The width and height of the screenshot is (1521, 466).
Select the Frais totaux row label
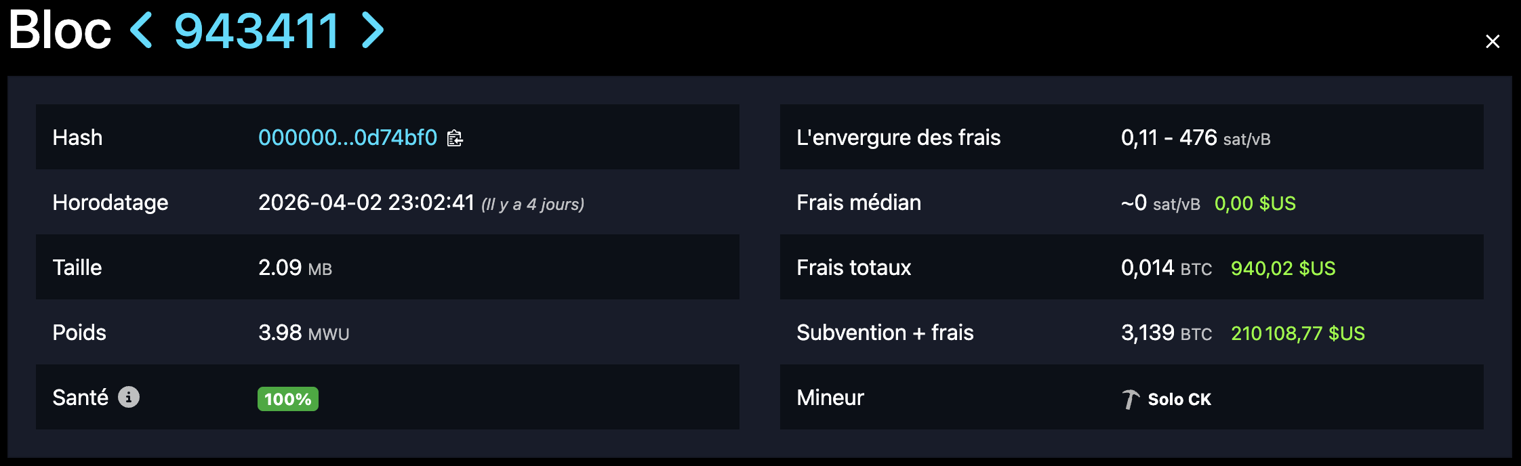pos(855,268)
